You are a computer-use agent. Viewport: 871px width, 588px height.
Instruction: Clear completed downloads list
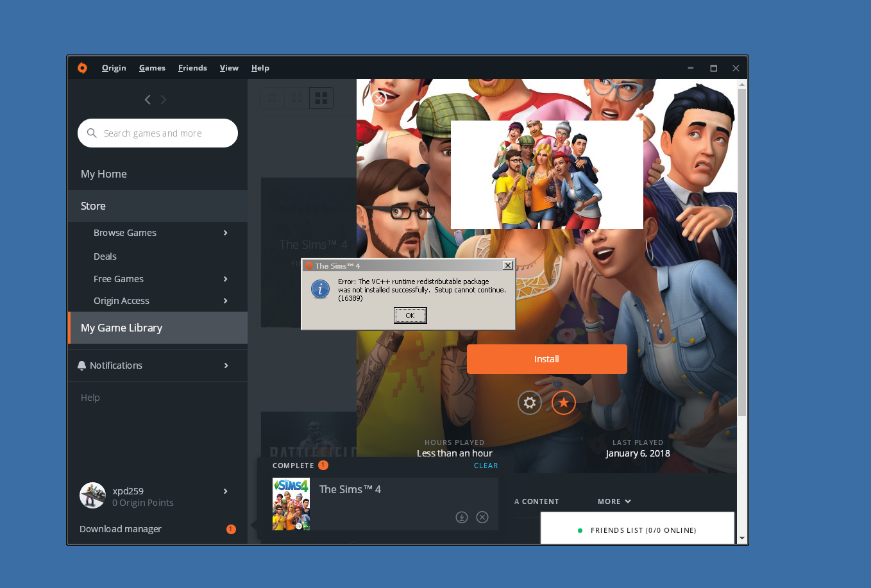[486, 466]
